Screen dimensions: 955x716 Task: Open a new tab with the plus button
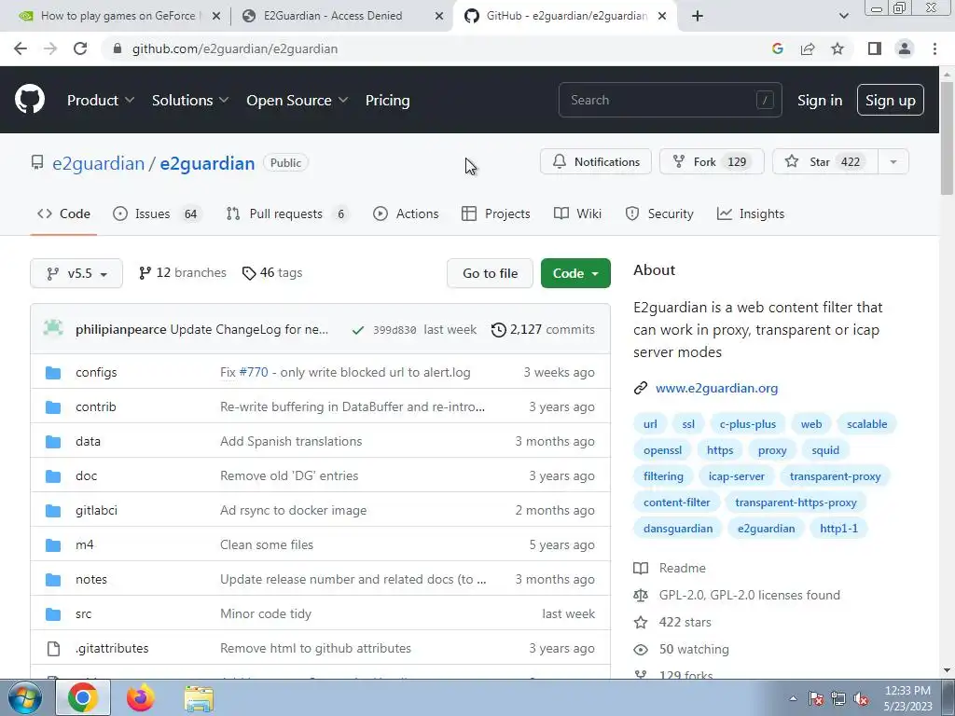pos(698,16)
